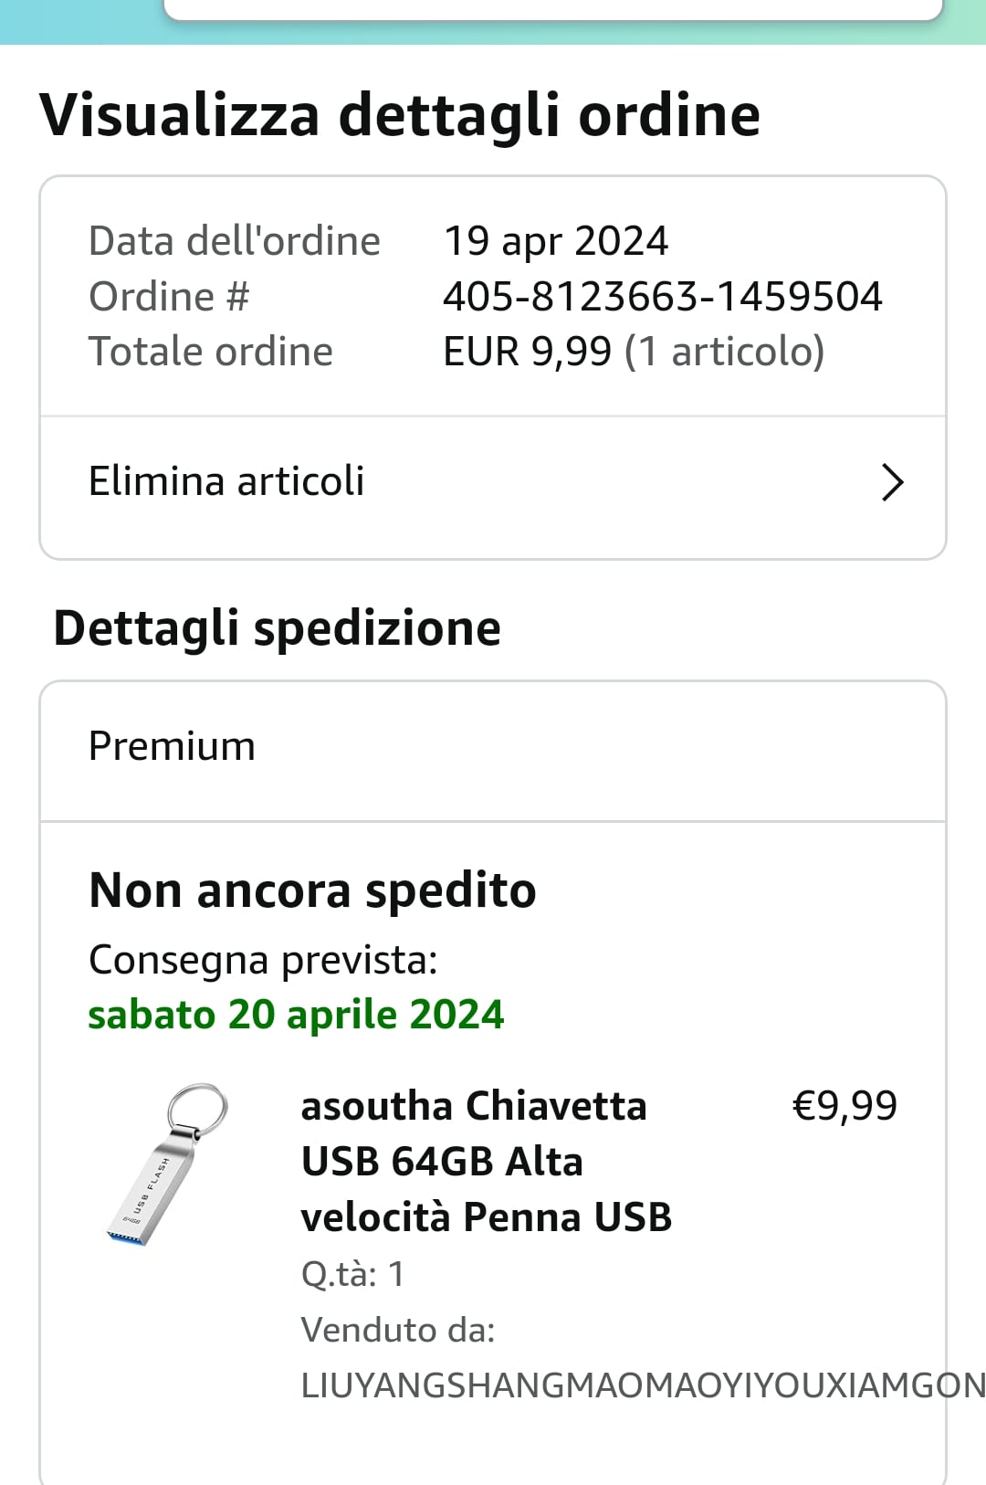Tap the order total EUR 9,99 (1 articolo)
986x1485 pixels.
point(634,352)
